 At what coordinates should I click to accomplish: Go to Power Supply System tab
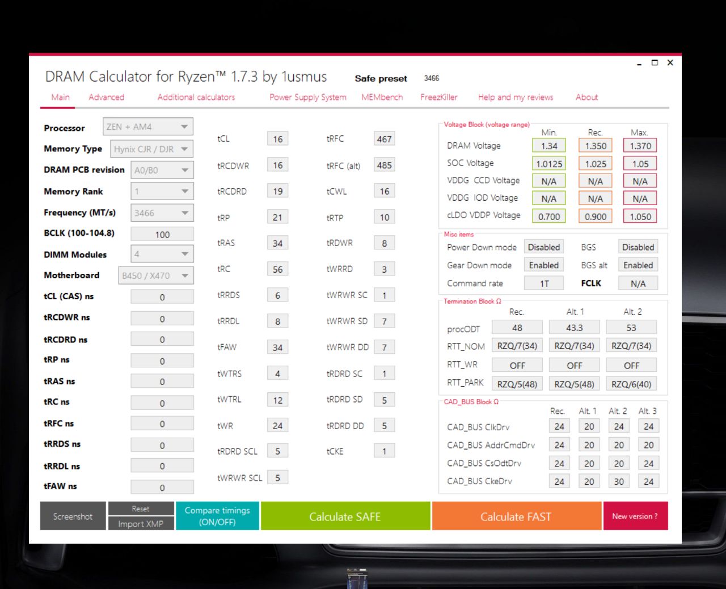point(308,97)
